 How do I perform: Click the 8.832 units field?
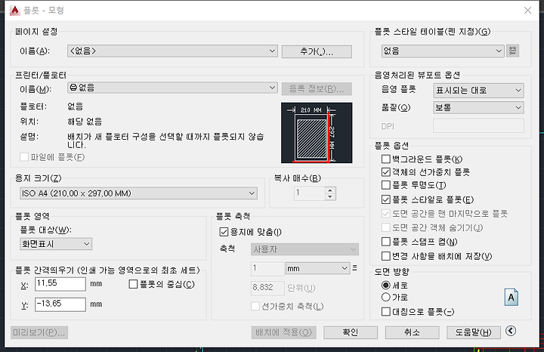267,288
